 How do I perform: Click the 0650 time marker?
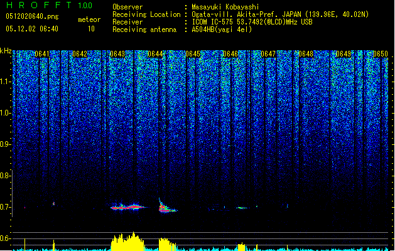point(381,54)
